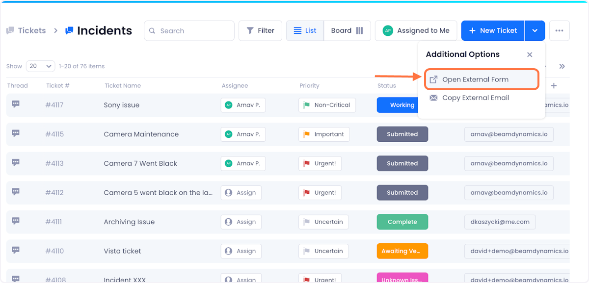Screen dimensions: 589x283
Task: Click into the Search field
Action: point(189,30)
